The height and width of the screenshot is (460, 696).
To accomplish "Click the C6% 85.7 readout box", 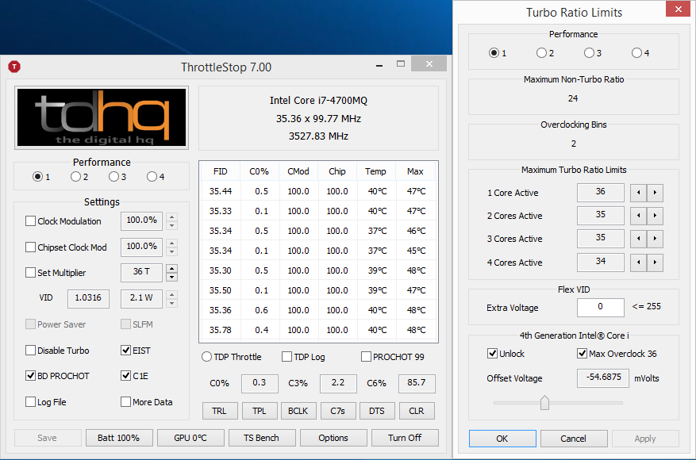I will point(417,383).
